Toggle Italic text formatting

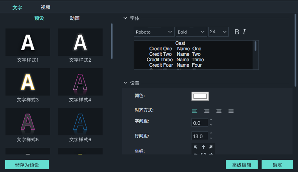tap(244, 32)
